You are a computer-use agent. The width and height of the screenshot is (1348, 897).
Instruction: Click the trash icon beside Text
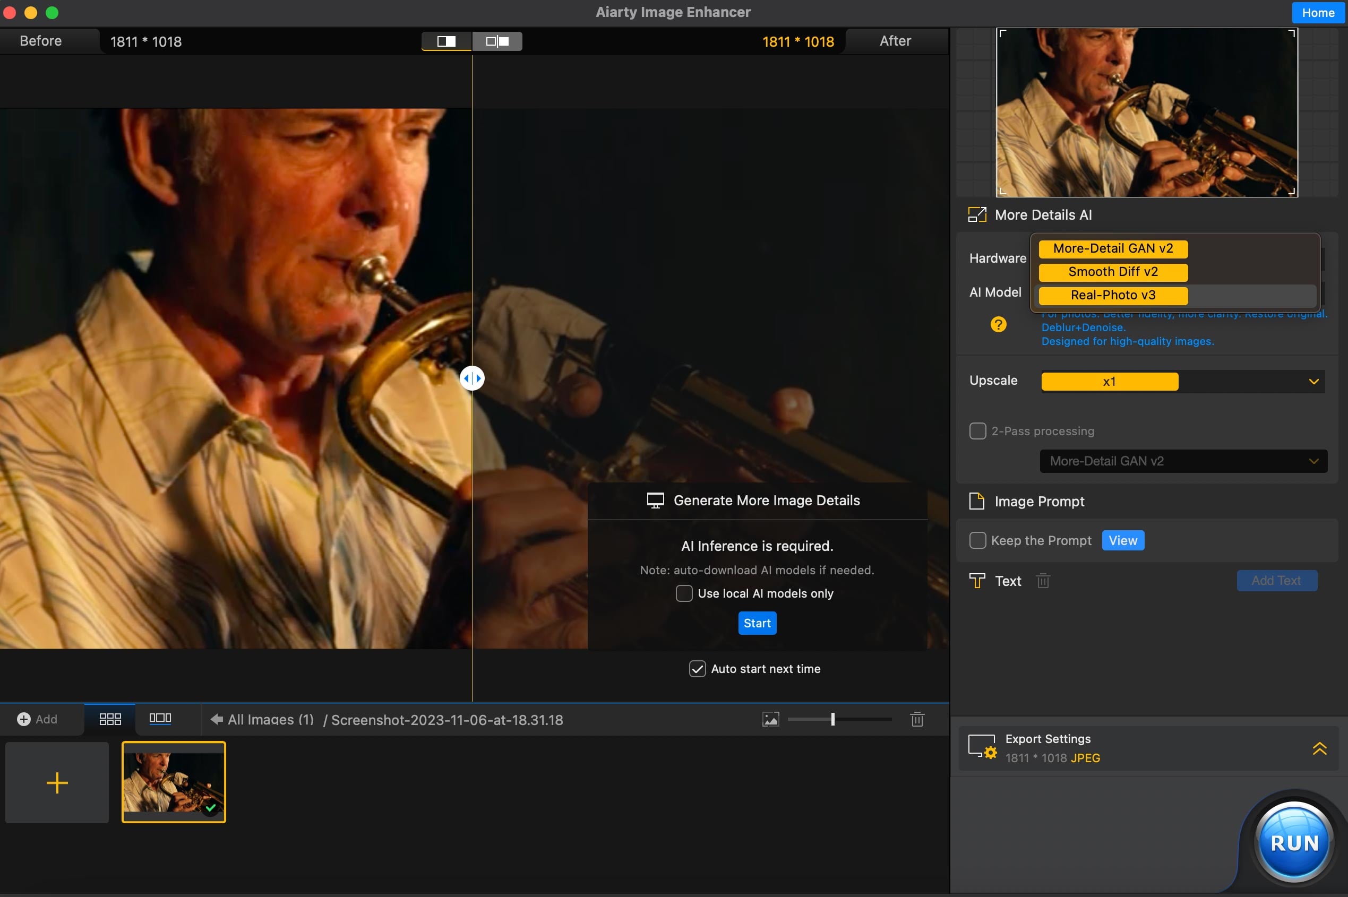(1043, 581)
